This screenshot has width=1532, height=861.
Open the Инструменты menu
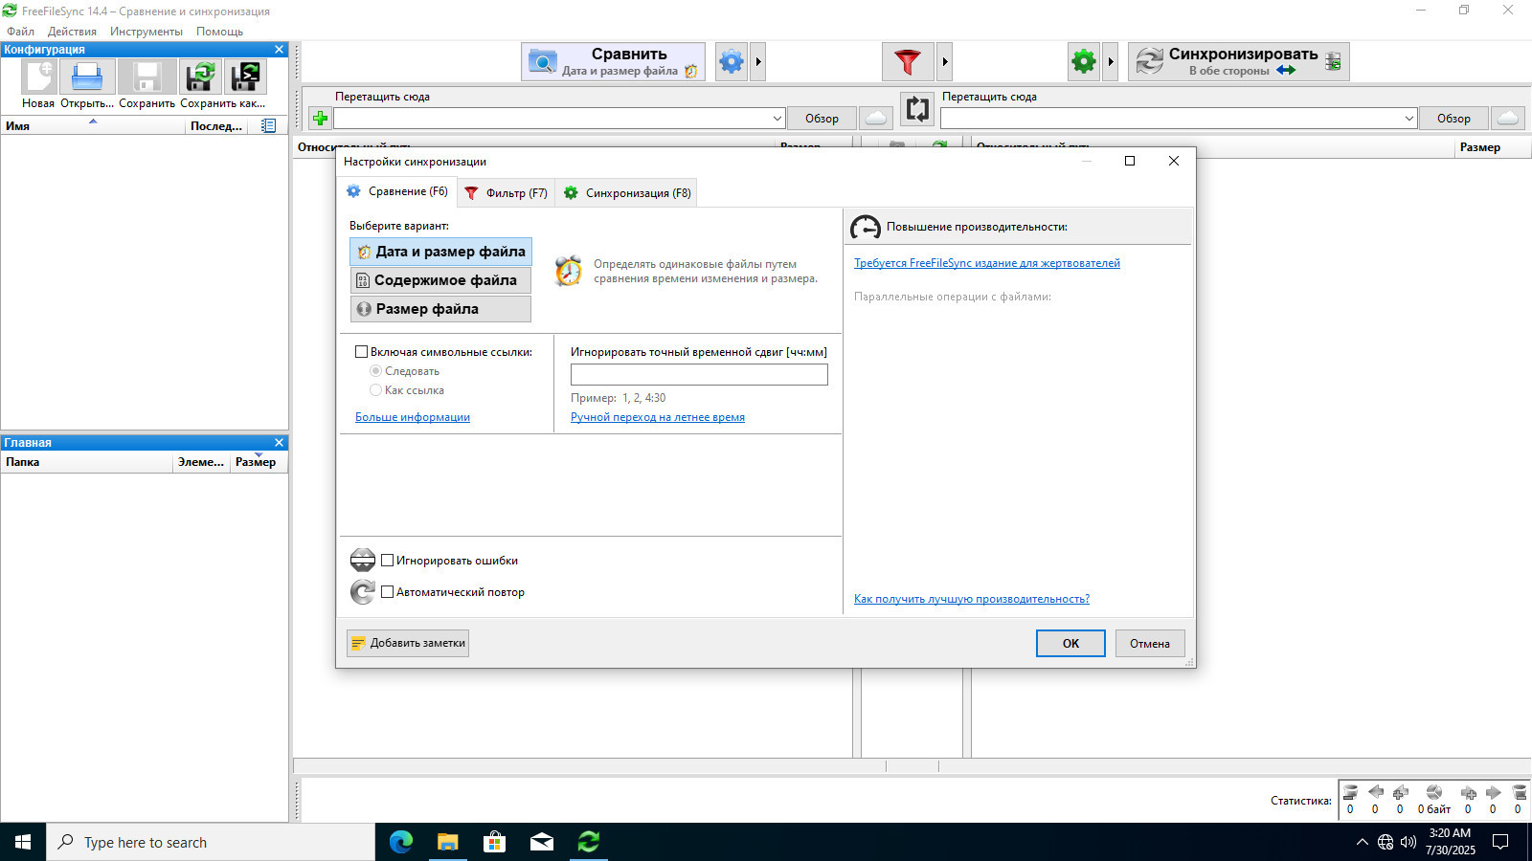coord(146,32)
